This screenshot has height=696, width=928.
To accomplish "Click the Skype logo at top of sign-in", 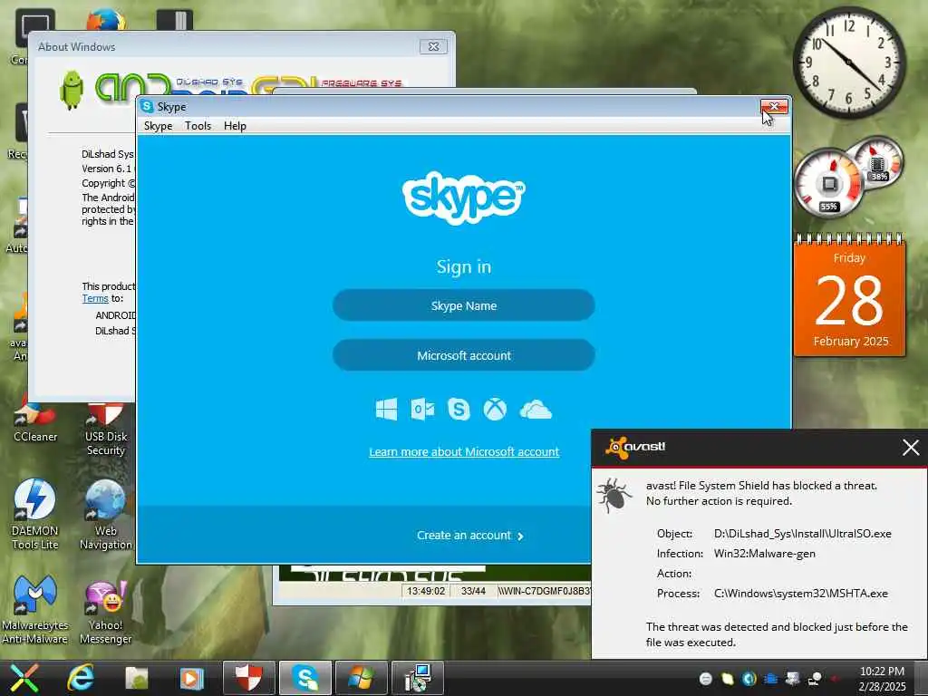I will point(463,197).
